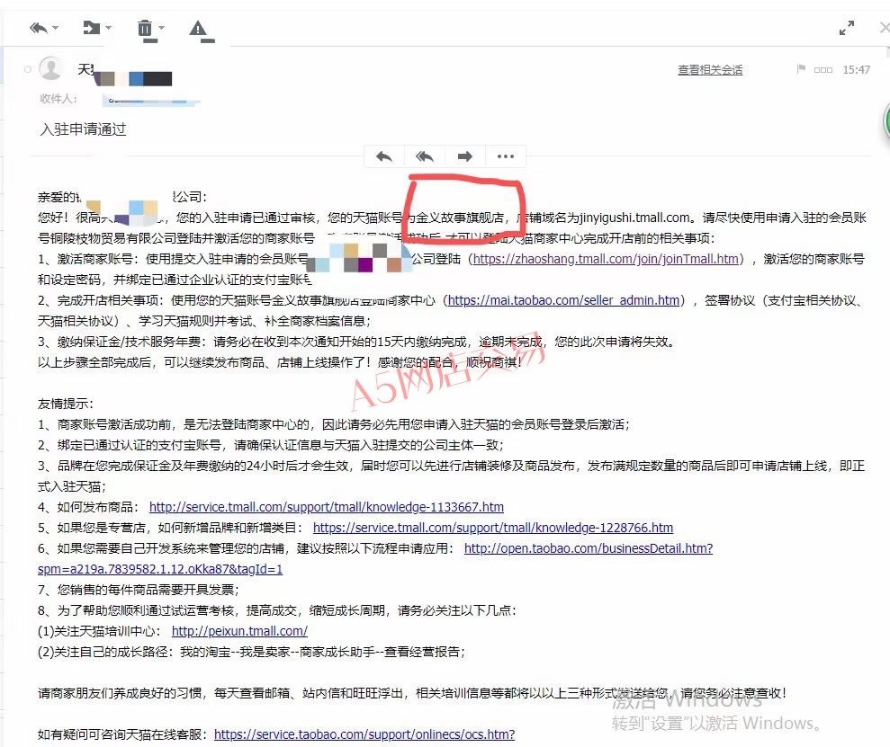Click the trash delete icon
The width and height of the screenshot is (890, 747).
(x=145, y=28)
